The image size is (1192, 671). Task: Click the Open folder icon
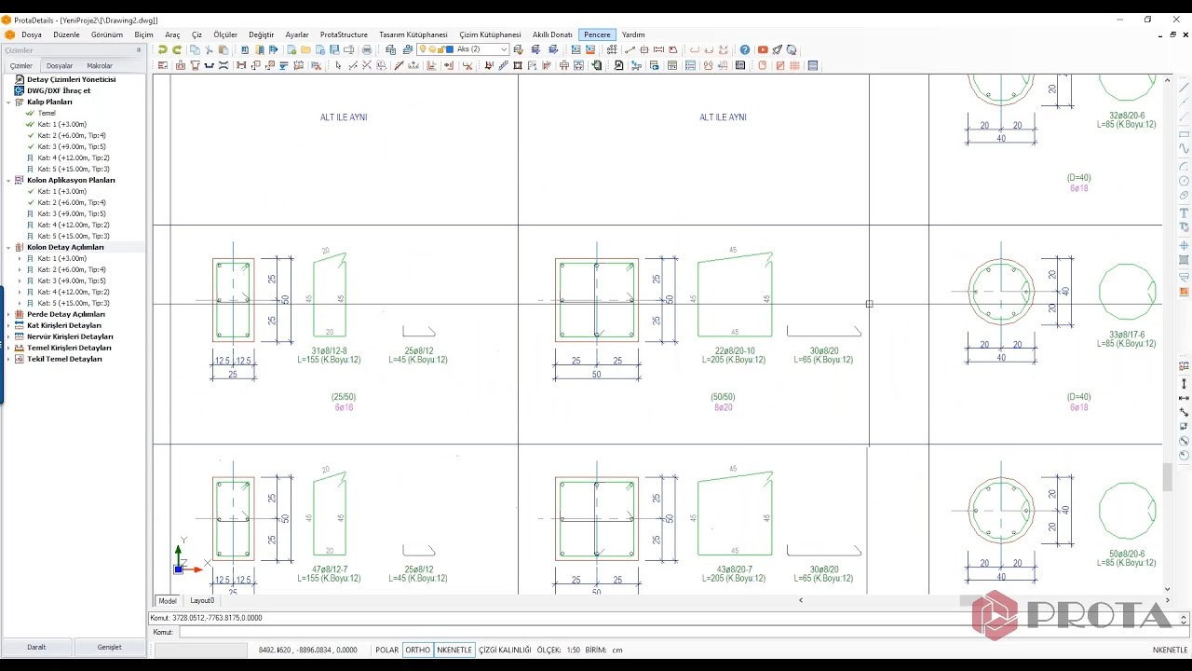[x=305, y=49]
